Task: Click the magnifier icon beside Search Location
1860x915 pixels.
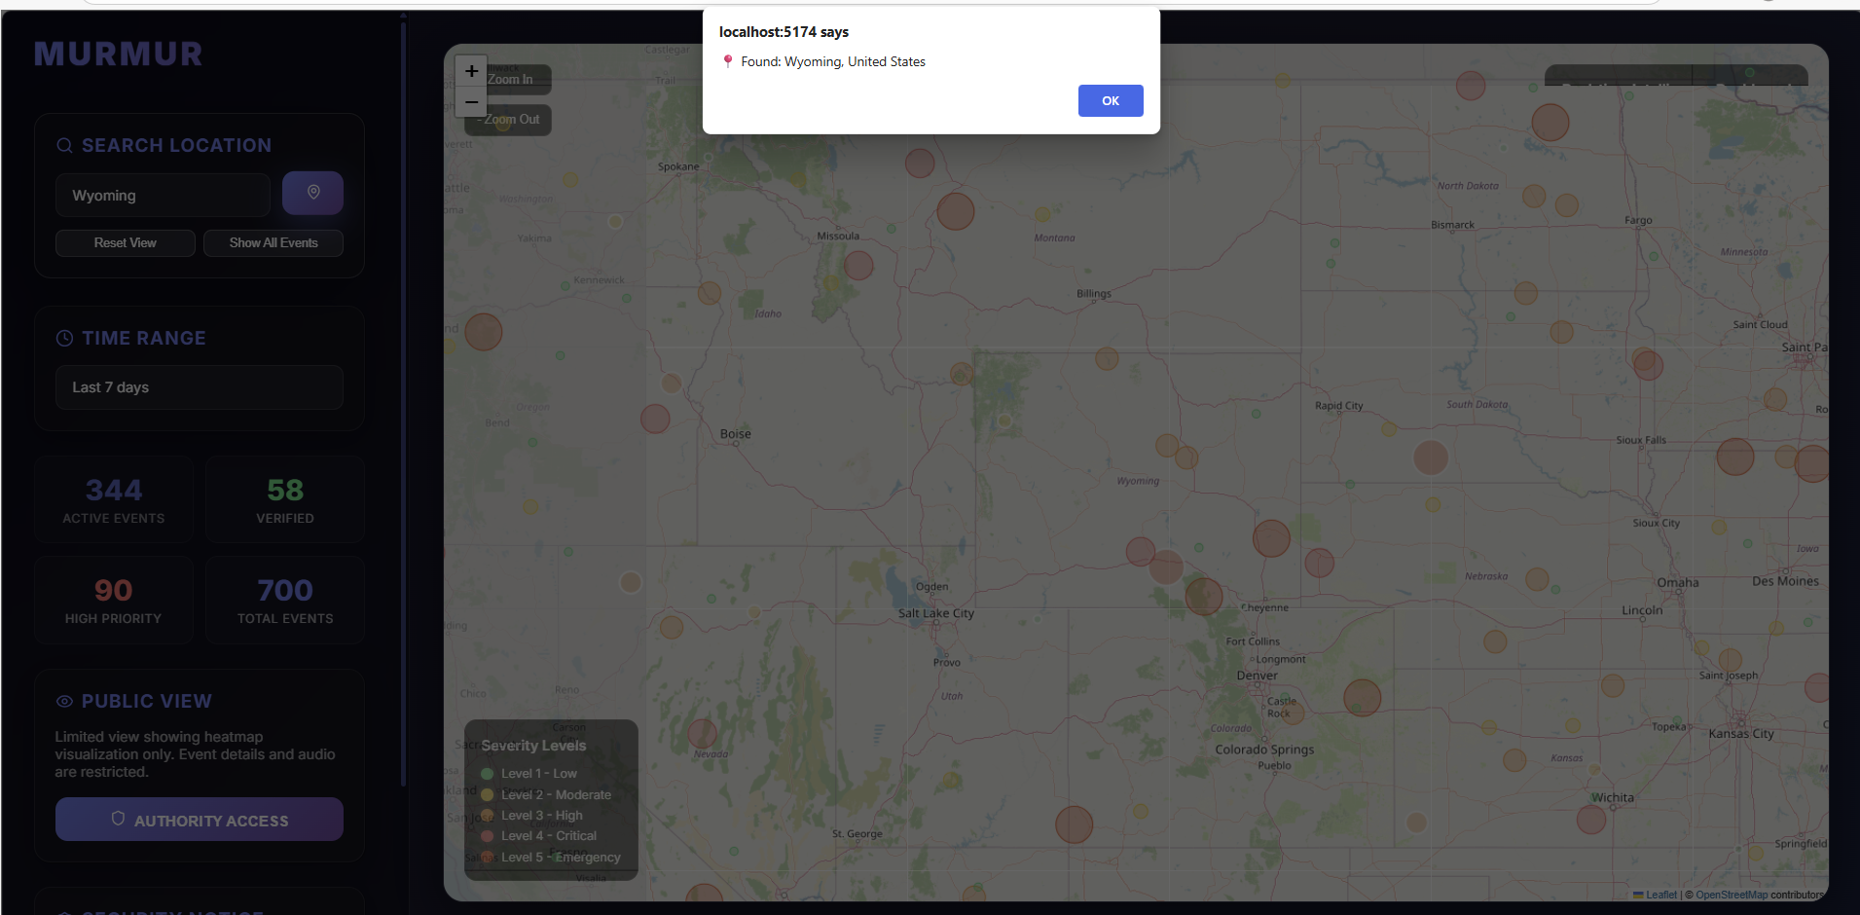Action: pos(64,145)
